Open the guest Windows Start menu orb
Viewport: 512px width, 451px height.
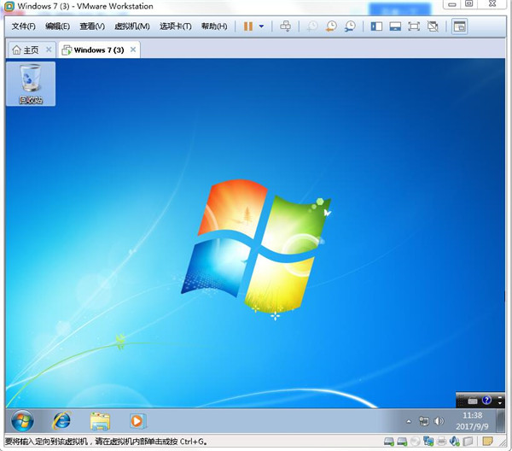tap(22, 421)
